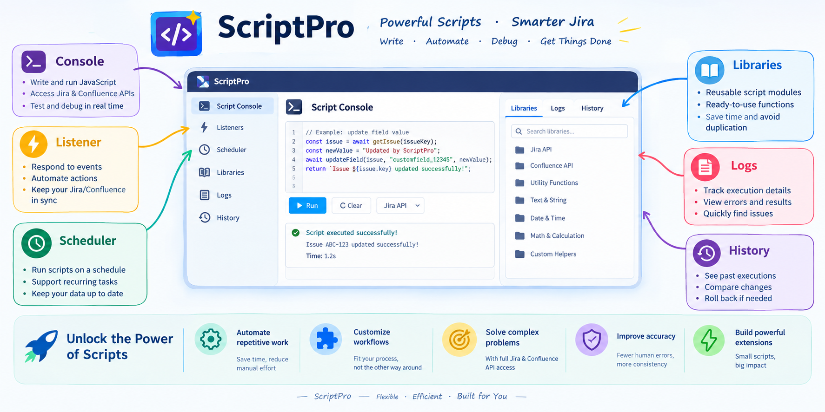Screen dimensions: 825x412
Task: Run the script with Run button
Action: (x=307, y=205)
